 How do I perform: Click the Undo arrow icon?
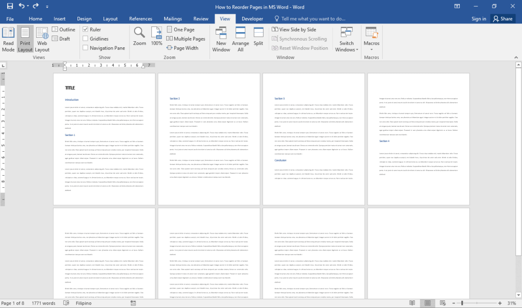pyautogui.click(x=21, y=6)
